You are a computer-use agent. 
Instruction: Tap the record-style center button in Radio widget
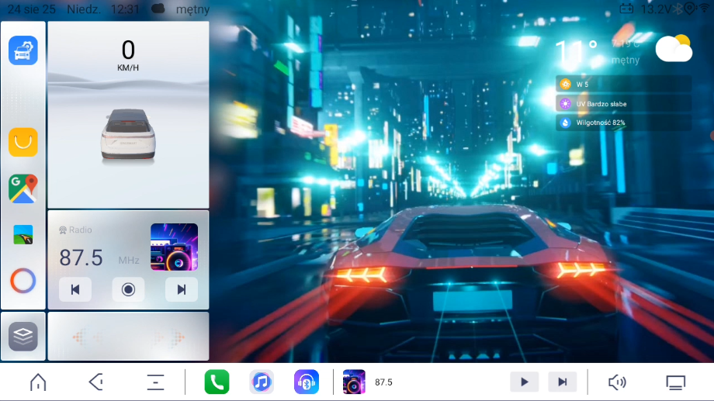pyautogui.click(x=128, y=289)
